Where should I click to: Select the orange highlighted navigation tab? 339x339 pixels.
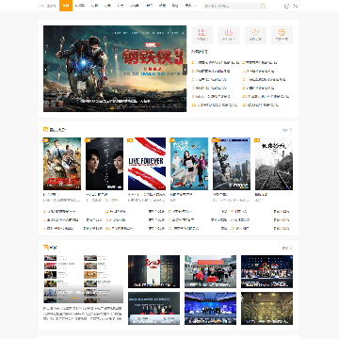pyautogui.click(x=66, y=6)
